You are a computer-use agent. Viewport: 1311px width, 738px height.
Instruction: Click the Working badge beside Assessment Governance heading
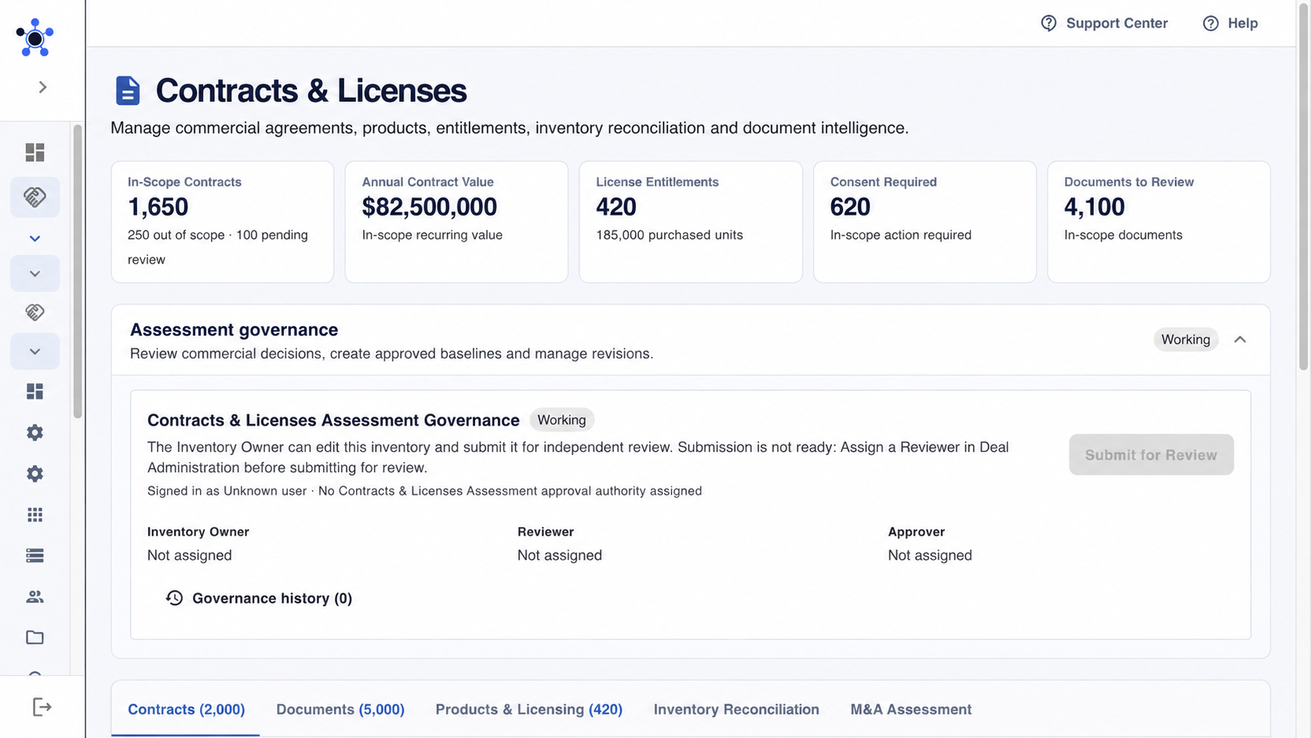(561, 420)
